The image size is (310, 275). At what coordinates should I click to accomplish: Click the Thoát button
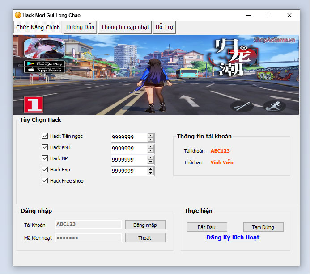(145, 237)
